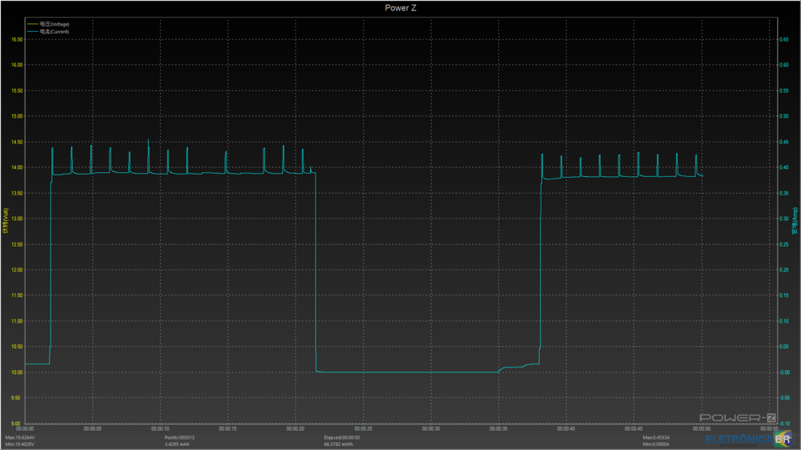This screenshot has width=801, height=450.
Task: Click the 66.5782 mWh energy readout
Action: tap(340, 444)
